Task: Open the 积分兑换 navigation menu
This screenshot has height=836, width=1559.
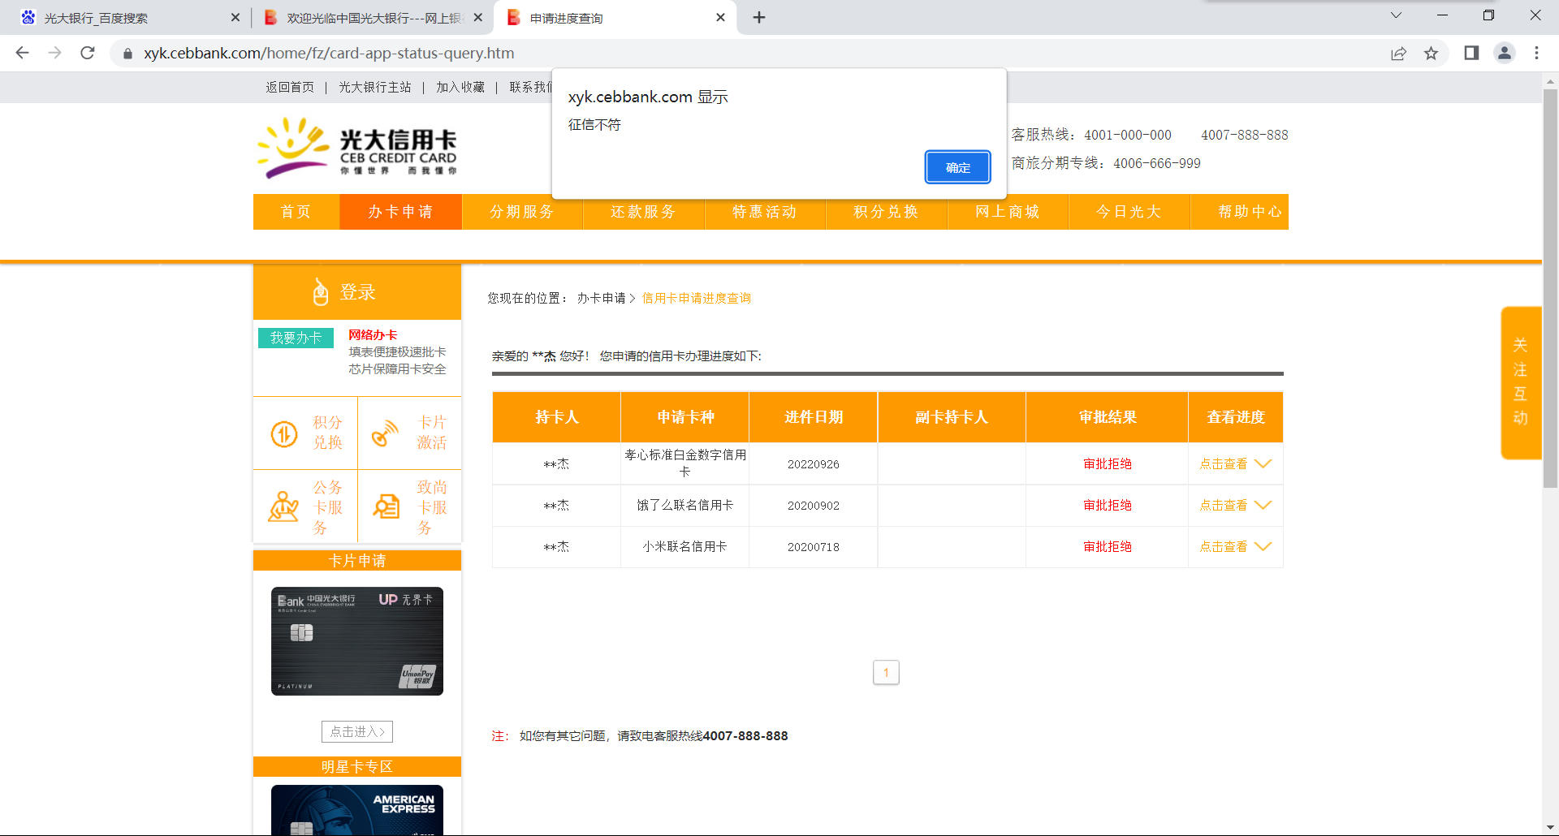Action: point(887,212)
